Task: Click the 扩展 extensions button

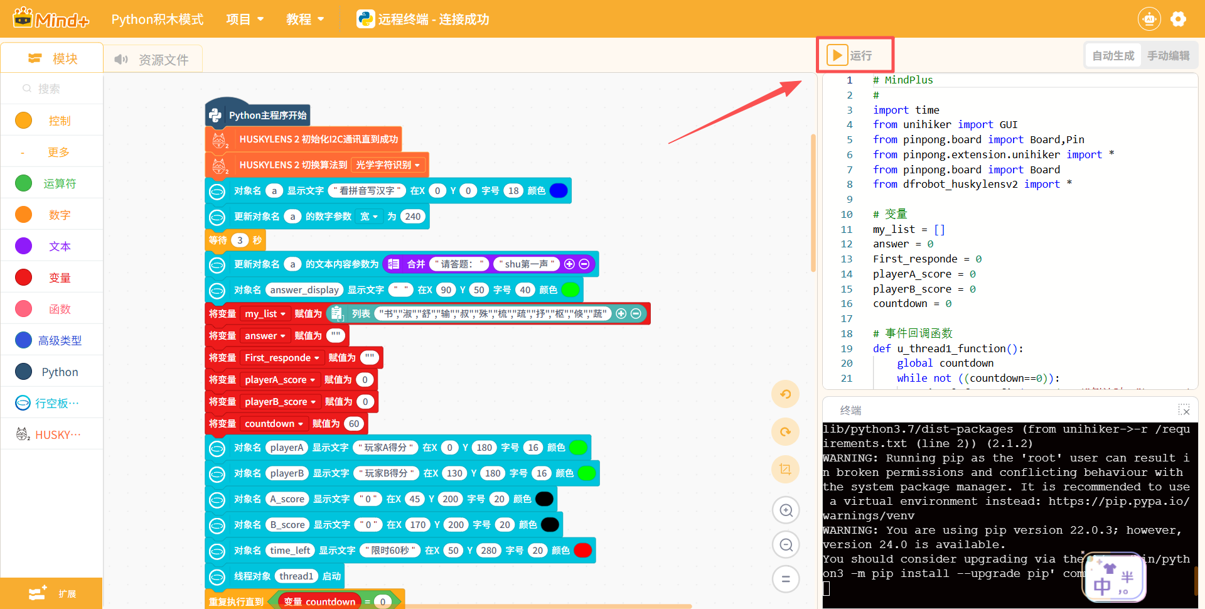Action: [x=51, y=593]
